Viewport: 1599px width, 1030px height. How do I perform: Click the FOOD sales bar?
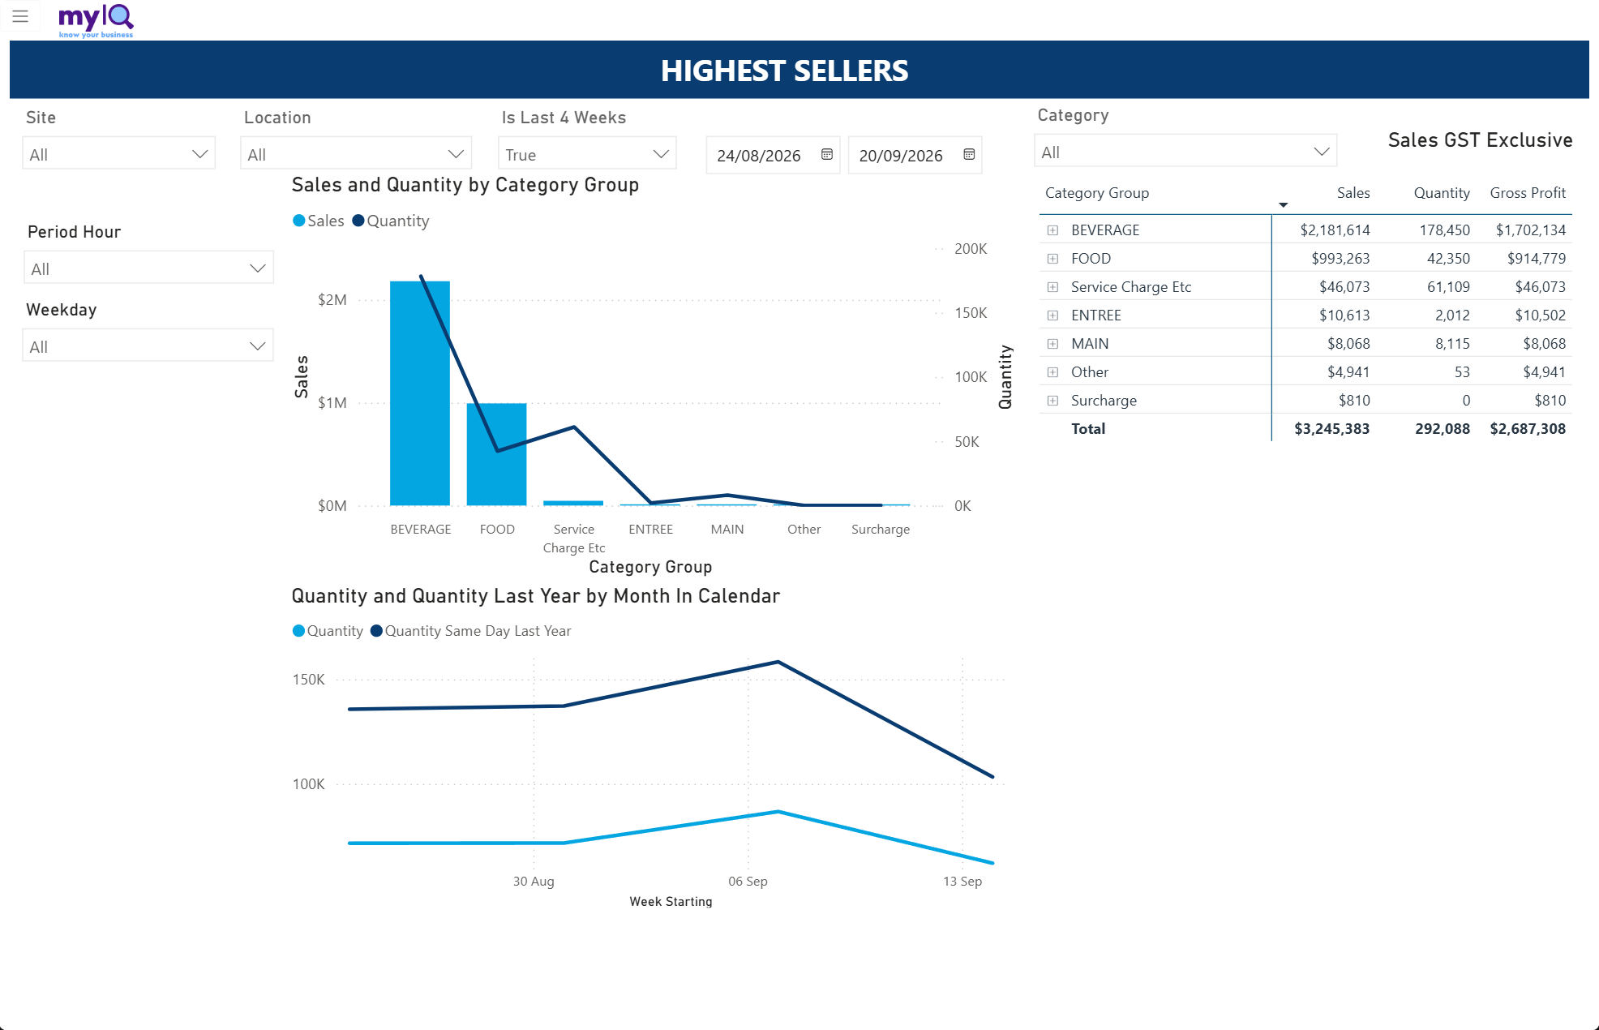click(496, 454)
